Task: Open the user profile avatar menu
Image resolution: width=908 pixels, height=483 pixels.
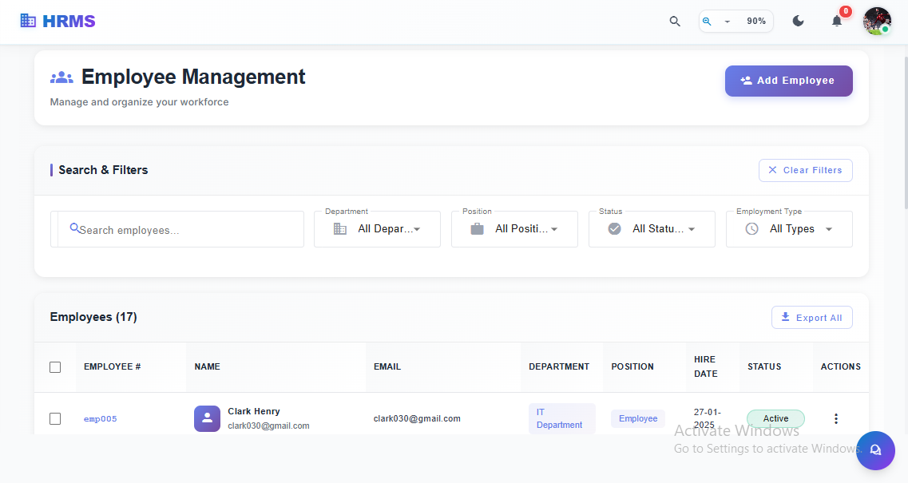Action: click(877, 22)
